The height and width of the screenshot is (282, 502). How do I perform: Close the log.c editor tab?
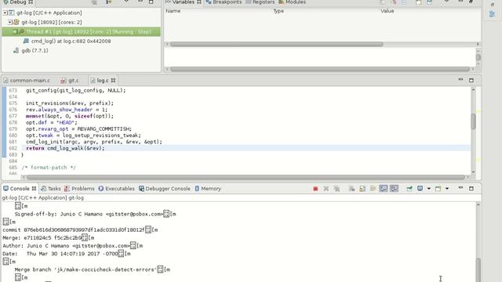click(x=113, y=81)
